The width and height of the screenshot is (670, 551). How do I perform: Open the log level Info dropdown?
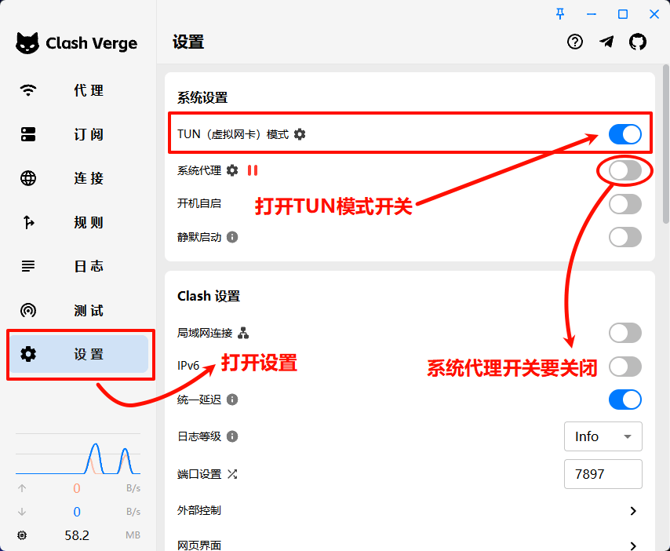[x=603, y=436]
